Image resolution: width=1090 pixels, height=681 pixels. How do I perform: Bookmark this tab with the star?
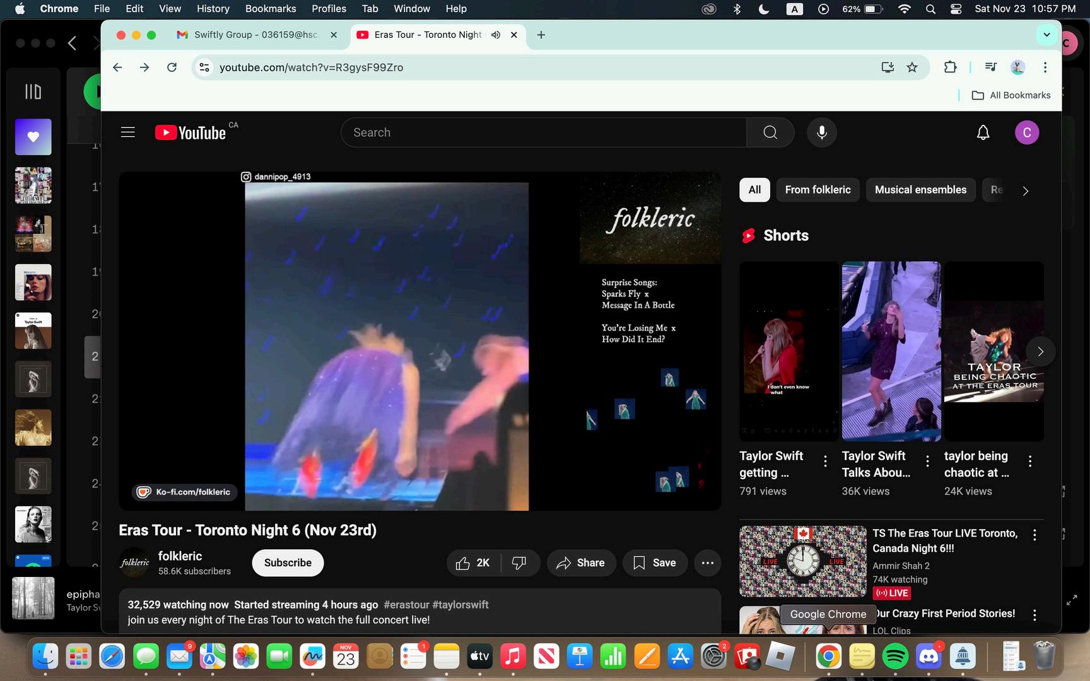pos(912,67)
